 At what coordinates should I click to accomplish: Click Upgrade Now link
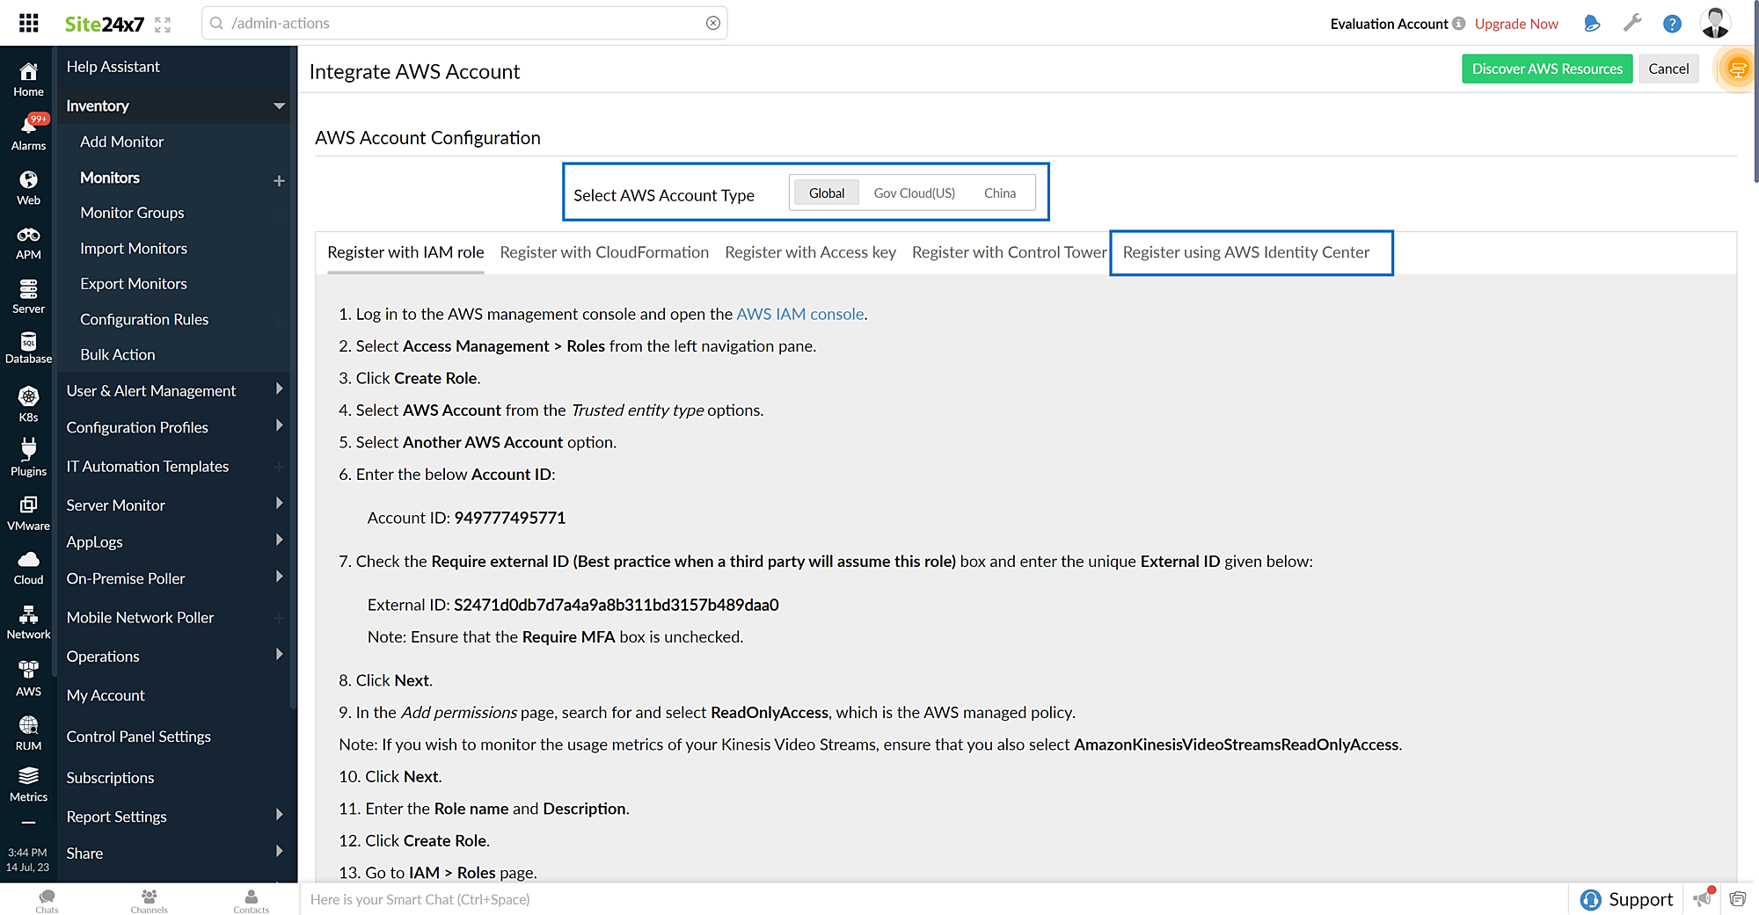[1516, 24]
